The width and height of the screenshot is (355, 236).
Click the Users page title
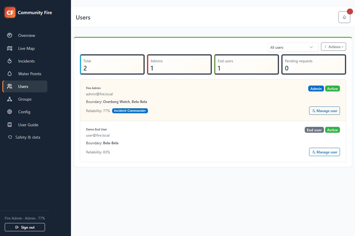coord(83,17)
